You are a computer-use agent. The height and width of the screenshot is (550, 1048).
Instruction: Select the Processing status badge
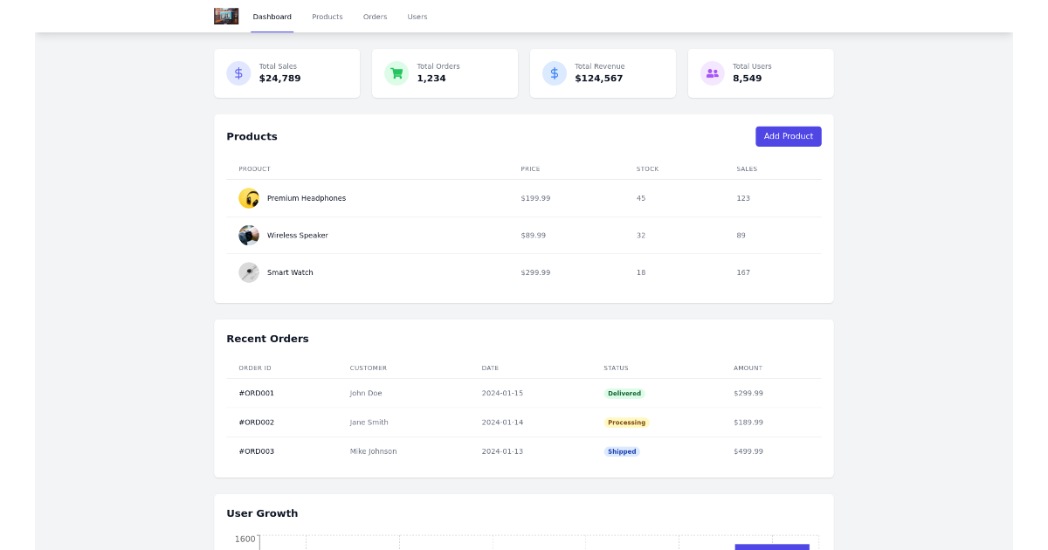pyautogui.click(x=626, y=422)
